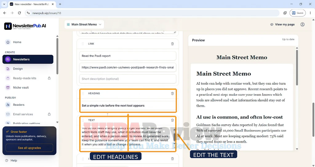Image resolution: width=315 pixels, height=167 pixels.
Task: Click the Niche vault icon
Action: click(8, 88)
